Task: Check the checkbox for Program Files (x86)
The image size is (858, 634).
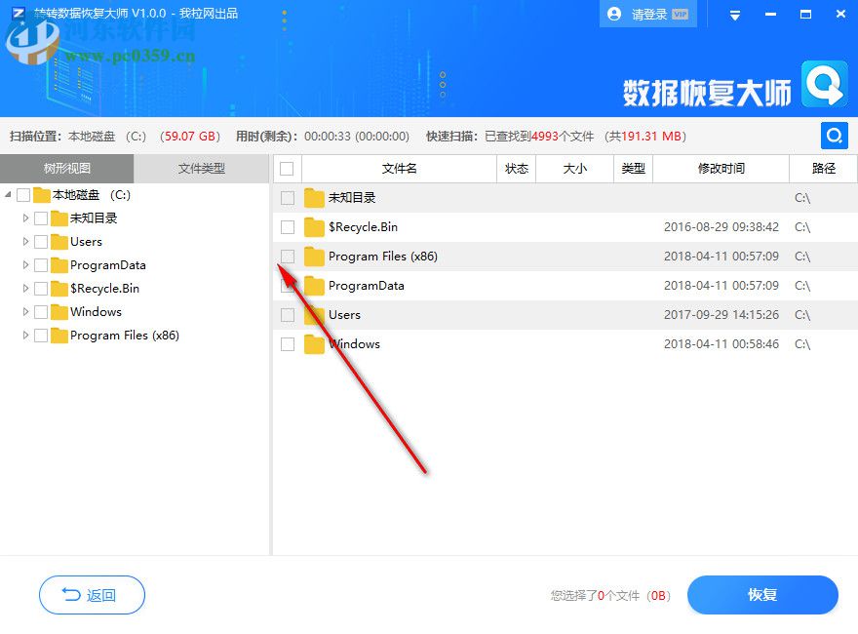Action: point(287,256)
